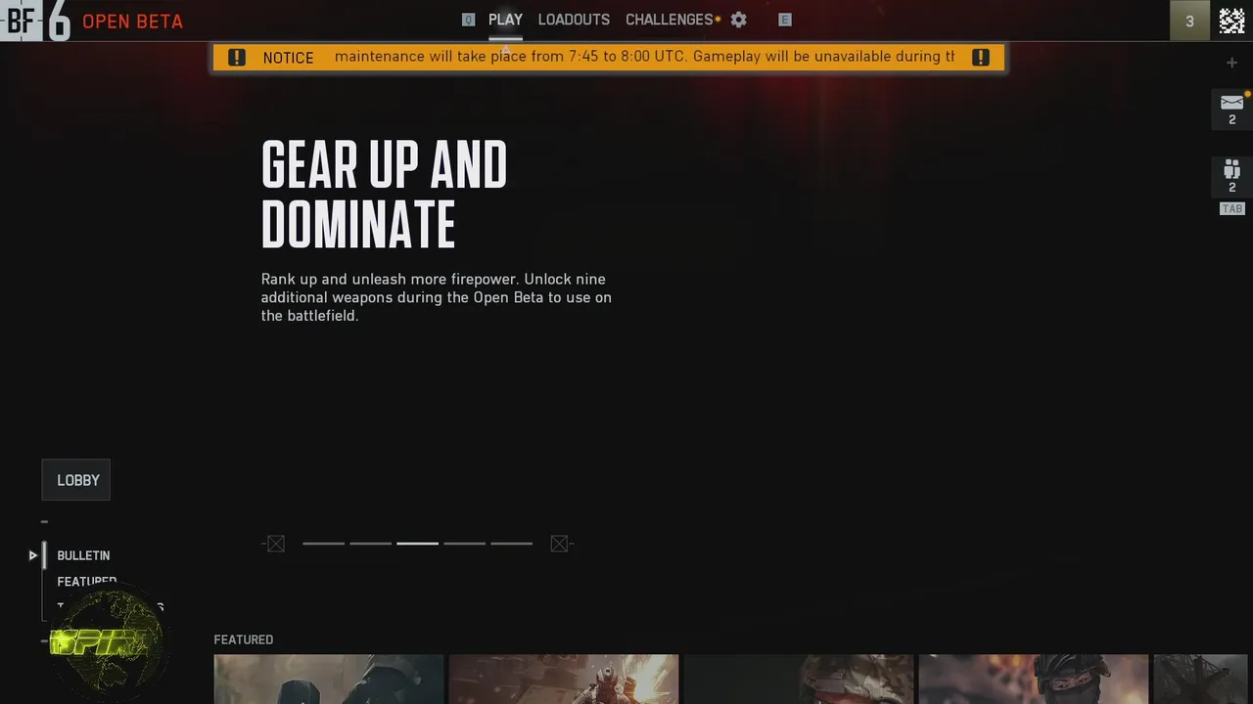This screenshot has width=1253, height=704.
Task: Open the second featured thumbnail with explosion
Action: point(564,679)
